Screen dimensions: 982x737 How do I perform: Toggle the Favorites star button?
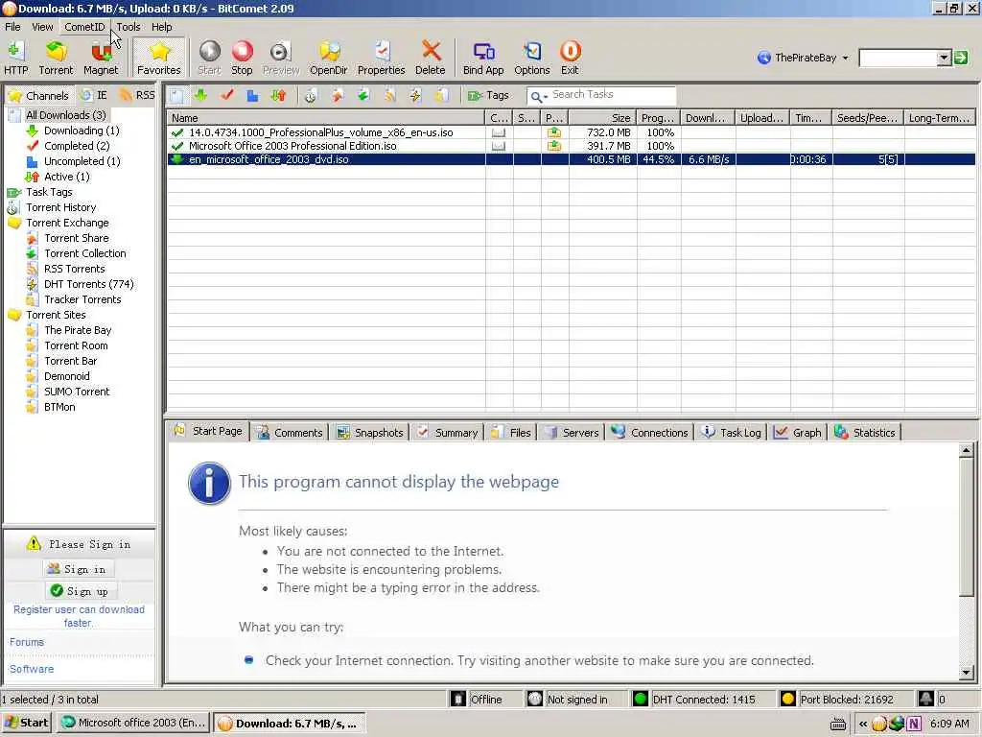point(159,58)
